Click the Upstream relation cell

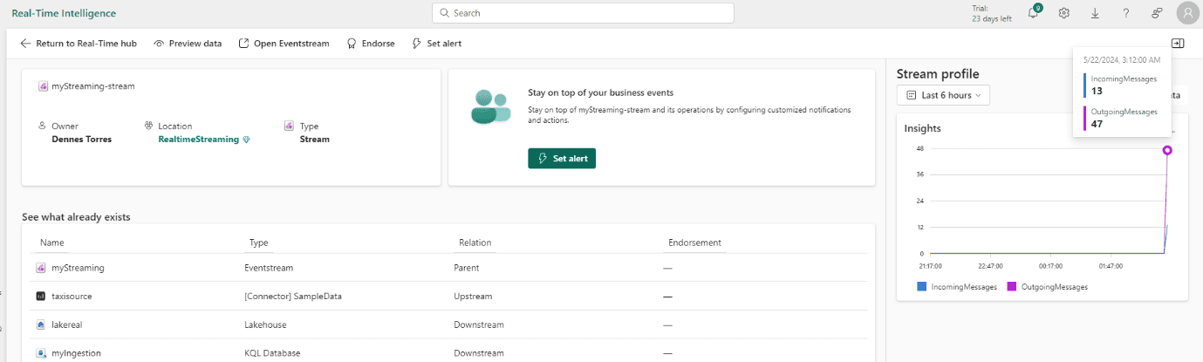pyautogui.click(x=473, y=297)
